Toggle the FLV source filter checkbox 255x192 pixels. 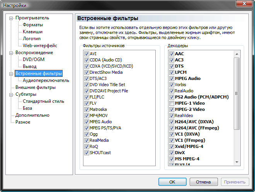pos(87,103)
